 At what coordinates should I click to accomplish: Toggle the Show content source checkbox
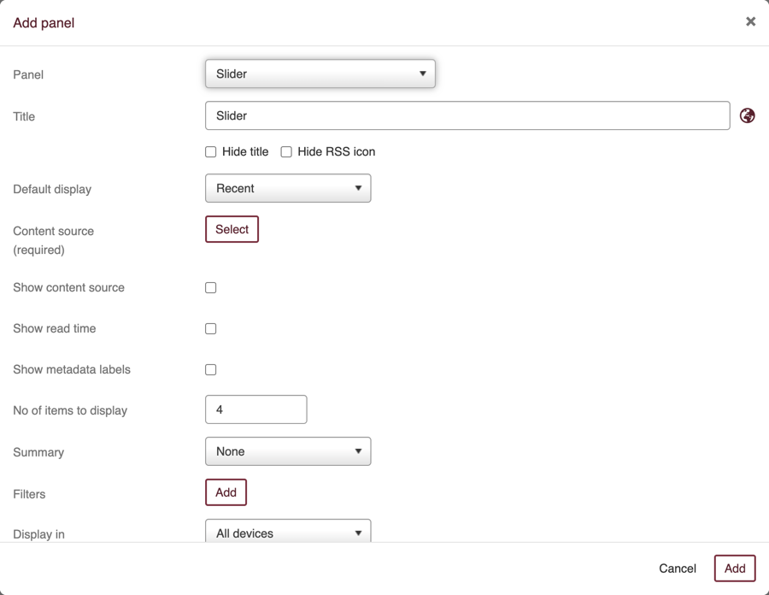point(211,288)
